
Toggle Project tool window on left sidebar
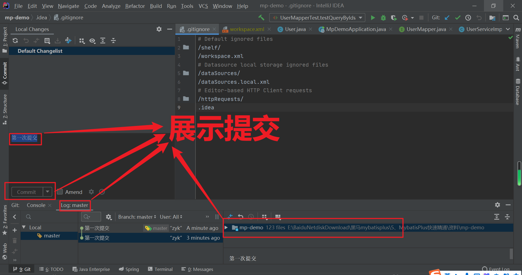click(x=5, y=40)
